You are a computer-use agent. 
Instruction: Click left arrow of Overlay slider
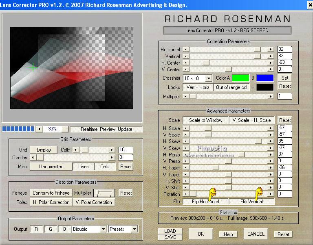pyautogui.click(x=33, y=158)
